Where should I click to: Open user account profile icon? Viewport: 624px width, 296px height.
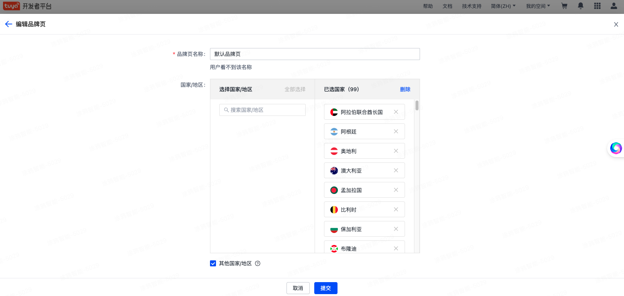point(614,6)
